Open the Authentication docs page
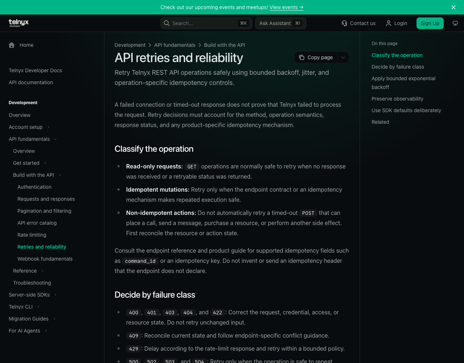 tap(34, 187)
